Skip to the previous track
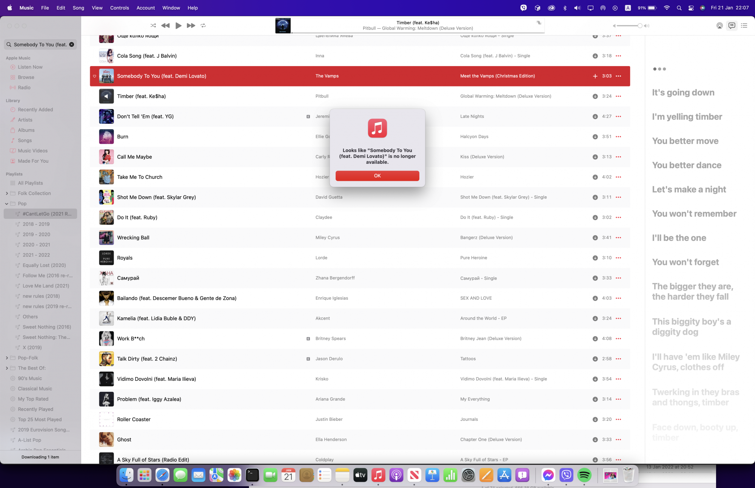This screenshot has width=755, height=488. pos(165,26)
